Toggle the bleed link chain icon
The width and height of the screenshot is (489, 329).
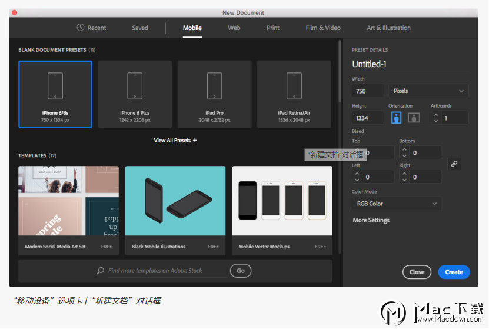tap(454, 164)
